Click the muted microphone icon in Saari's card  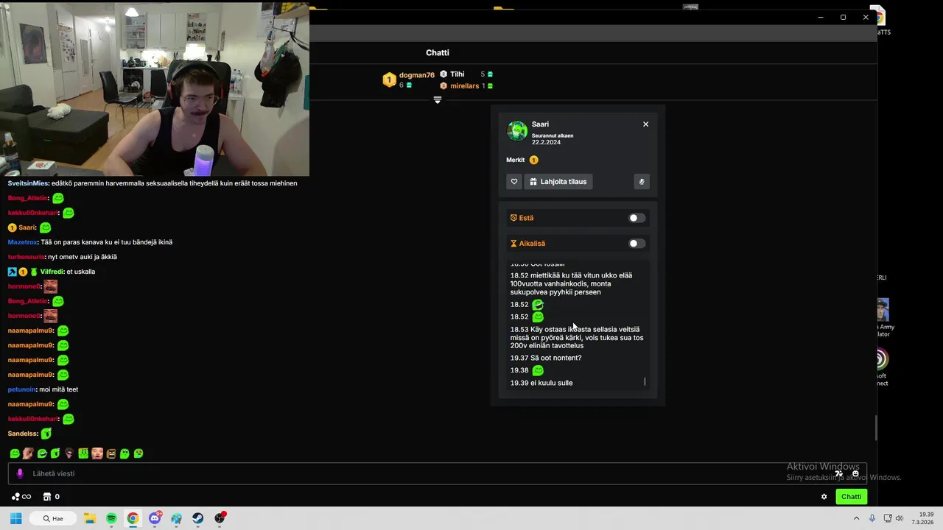click(642, 182)
